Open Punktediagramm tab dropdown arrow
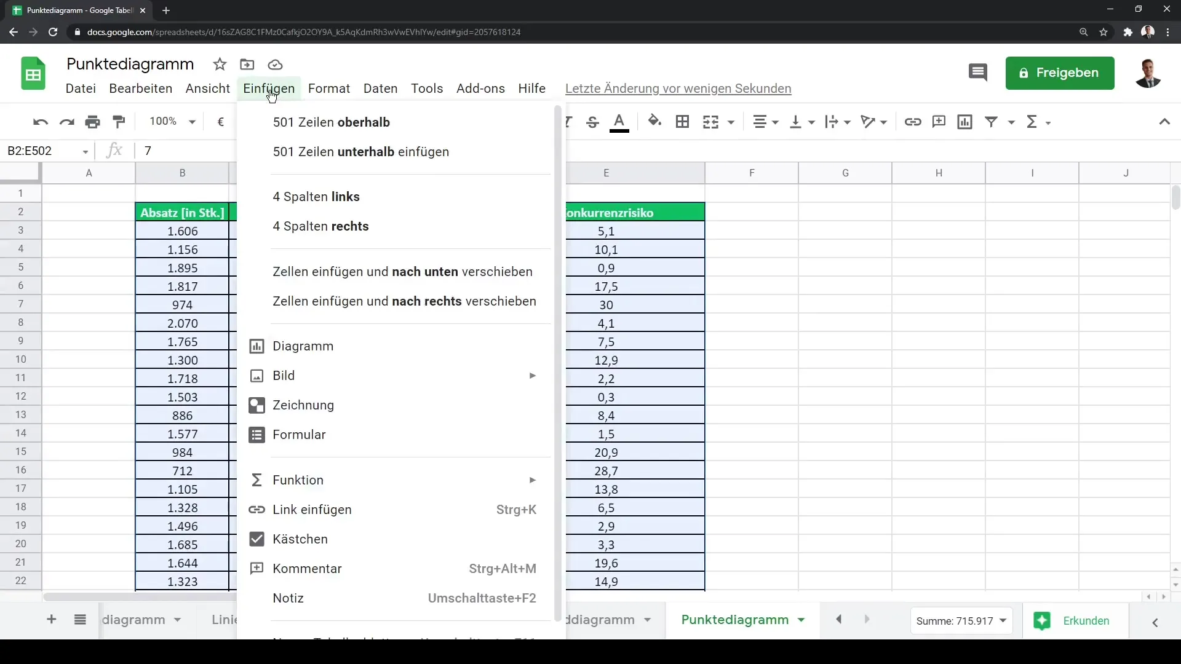1181x664 pixels. coord(801,620)
